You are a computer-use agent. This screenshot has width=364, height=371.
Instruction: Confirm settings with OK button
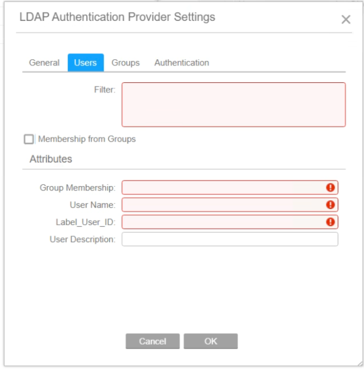click(x=211, y=341)
